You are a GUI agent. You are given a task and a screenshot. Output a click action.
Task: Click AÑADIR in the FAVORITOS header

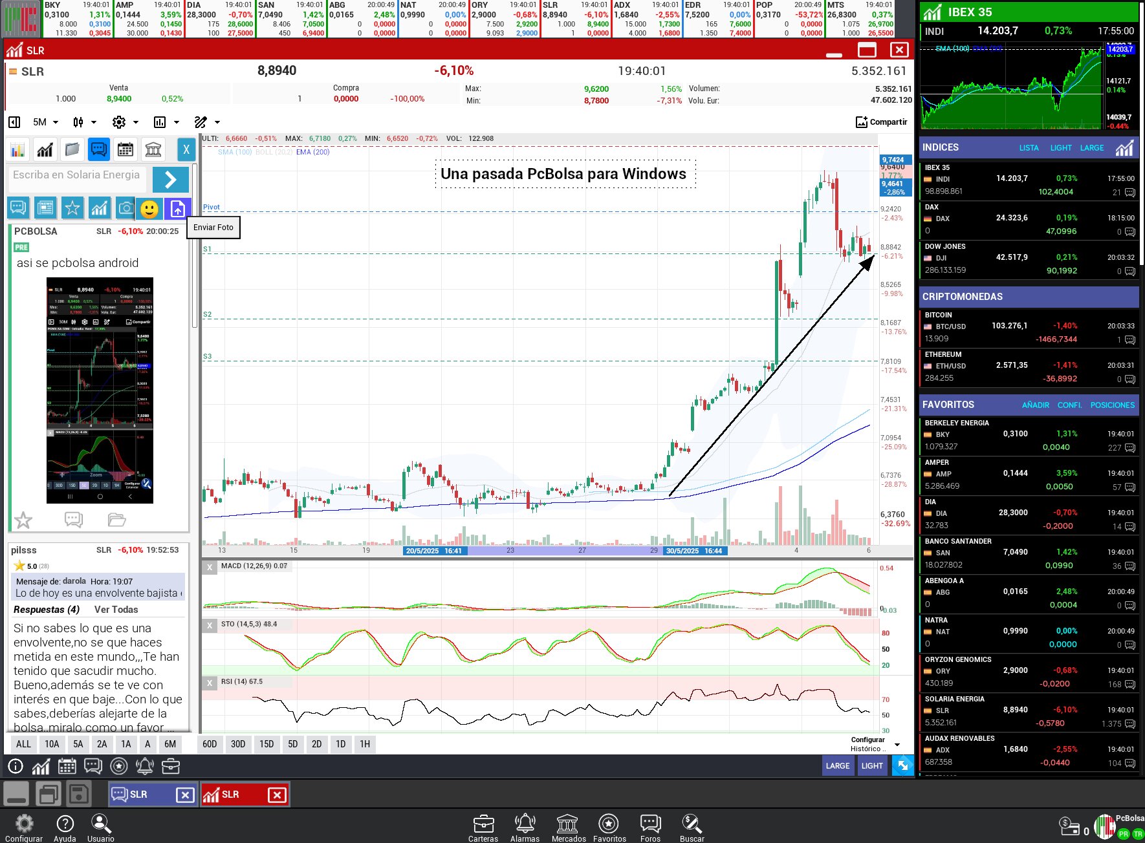[x=1036, y=405]
